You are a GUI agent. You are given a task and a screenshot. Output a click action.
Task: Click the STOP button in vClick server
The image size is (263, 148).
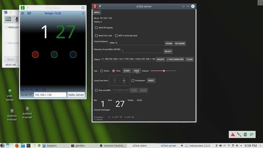coord(136,71)
